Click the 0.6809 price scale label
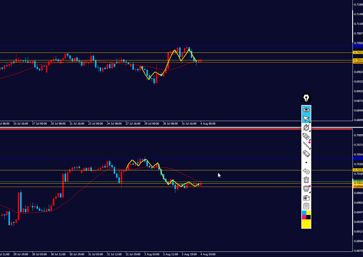The image size is (363, 257). (358, 120)
